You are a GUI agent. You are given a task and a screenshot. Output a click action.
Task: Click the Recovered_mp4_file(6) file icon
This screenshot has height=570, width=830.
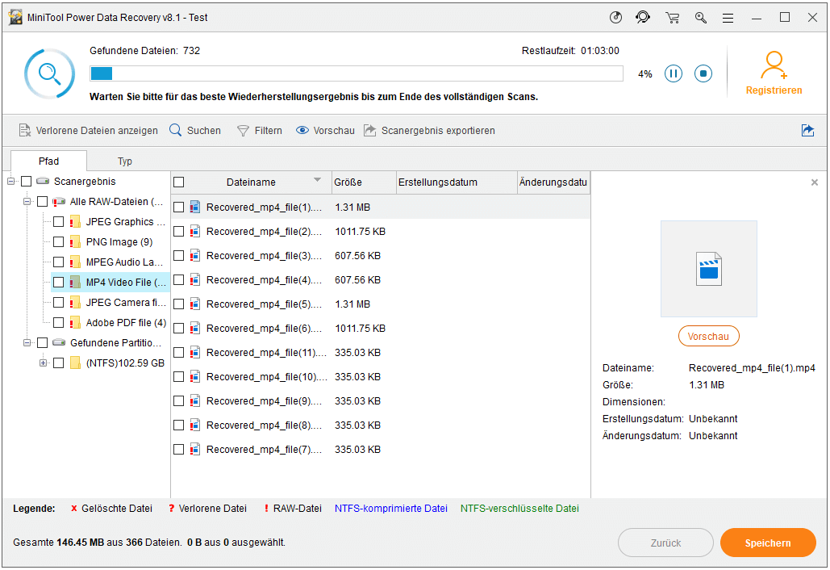[195, 328]
